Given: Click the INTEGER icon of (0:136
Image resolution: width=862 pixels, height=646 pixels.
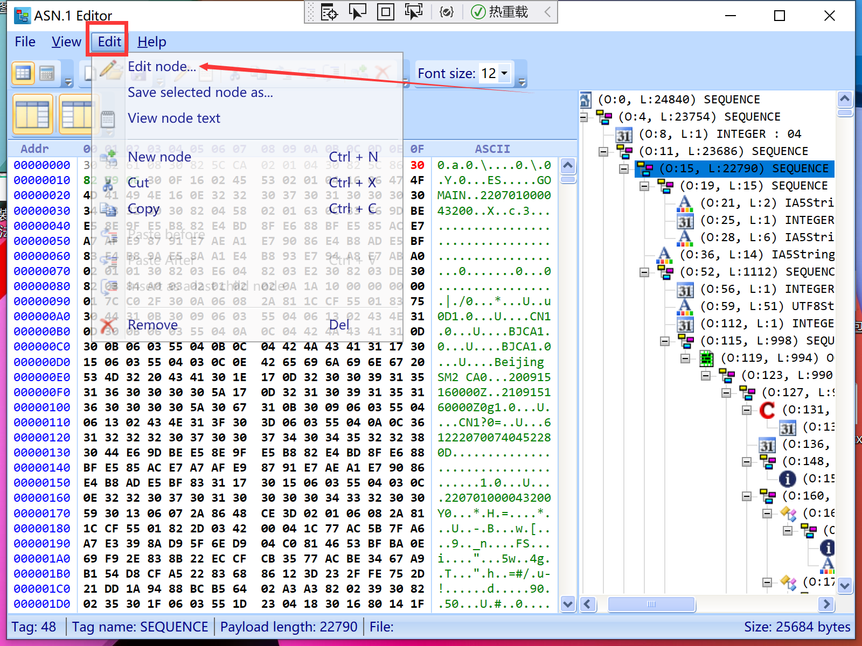Looking at the screenshot, I should coord(767,445).
